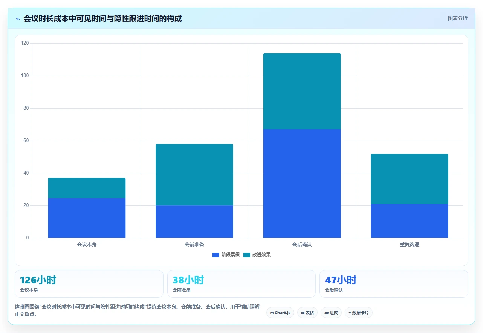
Task: Click the 会前准备 caption under 38小时
Action: click(182, 290)
